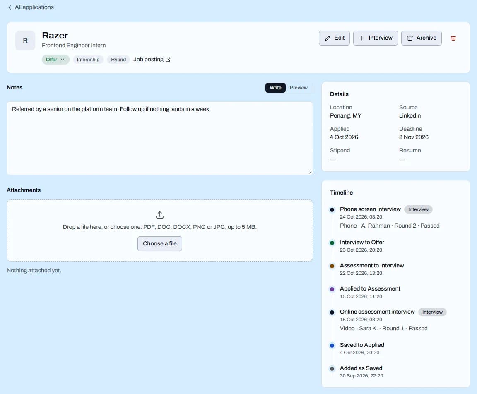
Task: Click the 8 Nov 2026 deadline date
Action: pyautogui.click(x=414, y=137)
